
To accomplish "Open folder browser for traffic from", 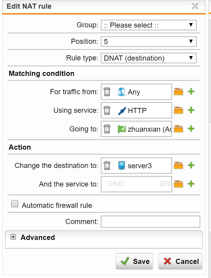I will click(x=178, y=92).
